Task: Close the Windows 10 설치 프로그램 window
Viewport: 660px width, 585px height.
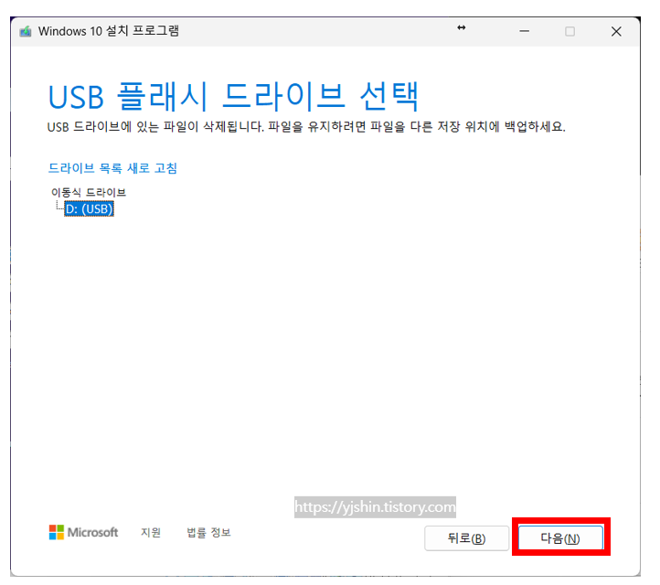Action: 616,31
